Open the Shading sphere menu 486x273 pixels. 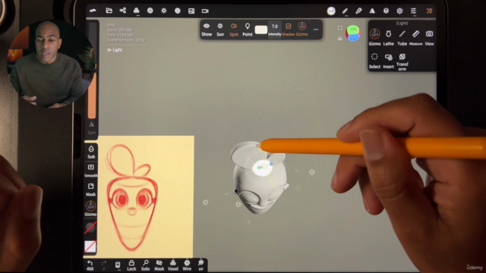click(150, 11)
